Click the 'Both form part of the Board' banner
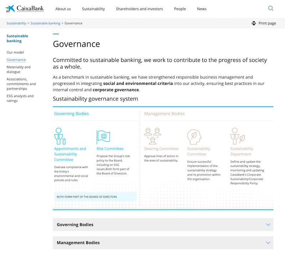The width and height of the screenshot is (285, 254). [x=95, y=197]
